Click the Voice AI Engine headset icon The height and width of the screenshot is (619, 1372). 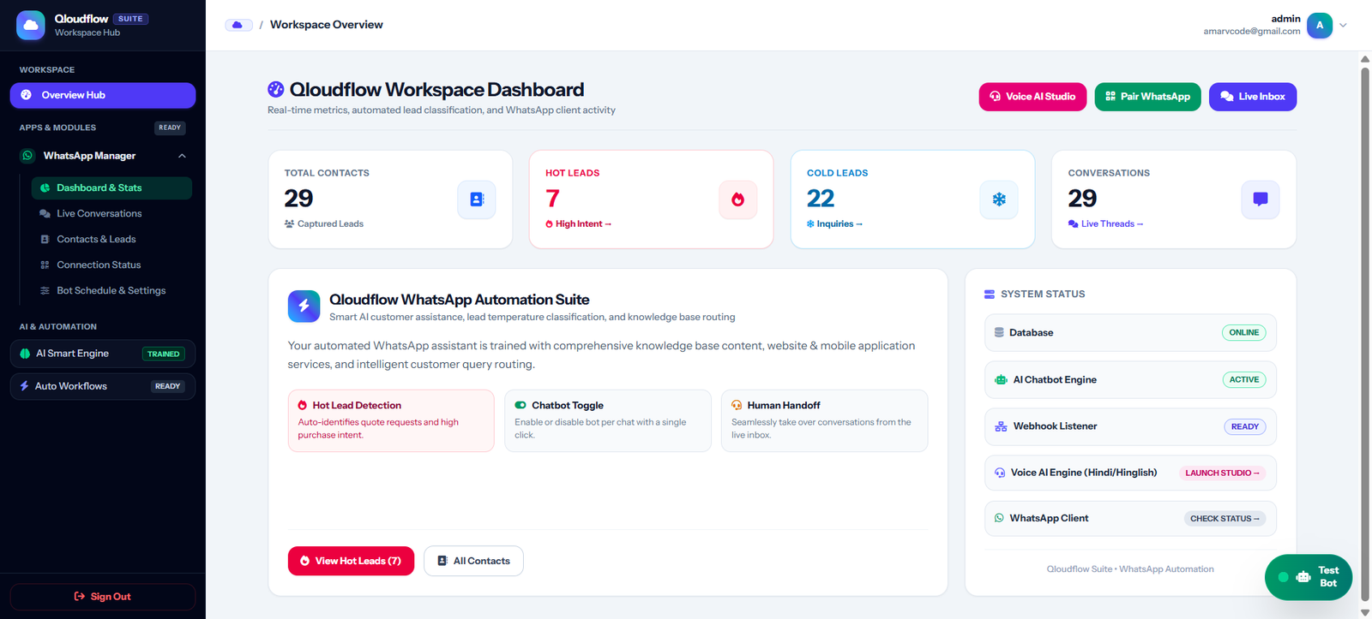tap(1000, 473)
